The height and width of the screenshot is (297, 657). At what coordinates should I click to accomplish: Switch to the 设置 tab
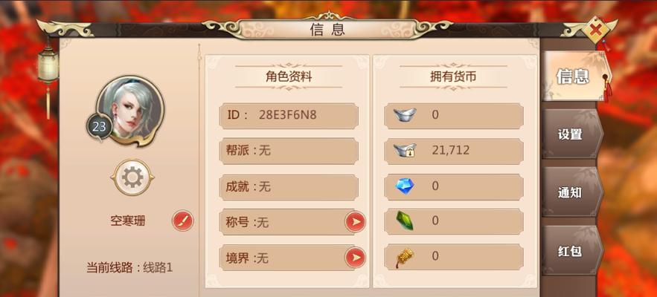[571, 134]
